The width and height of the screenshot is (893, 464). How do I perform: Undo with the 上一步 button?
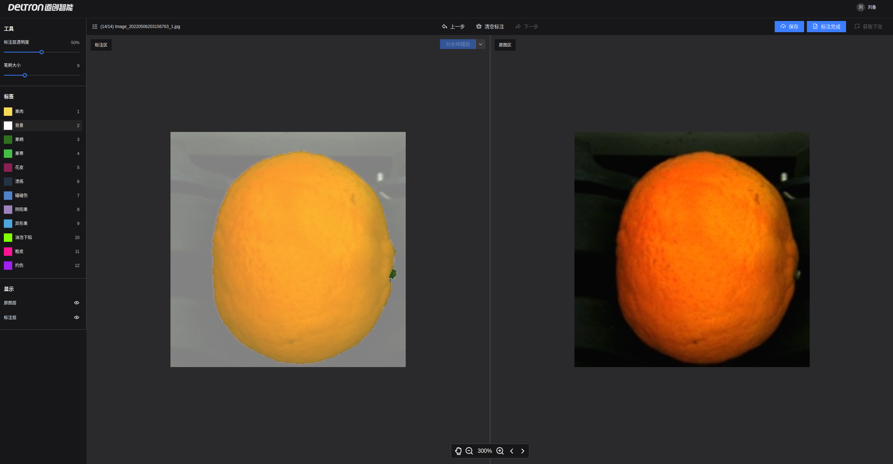click(453, 27)
